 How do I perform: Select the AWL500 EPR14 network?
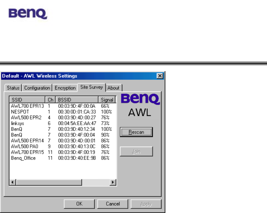[x=63, y=141]
